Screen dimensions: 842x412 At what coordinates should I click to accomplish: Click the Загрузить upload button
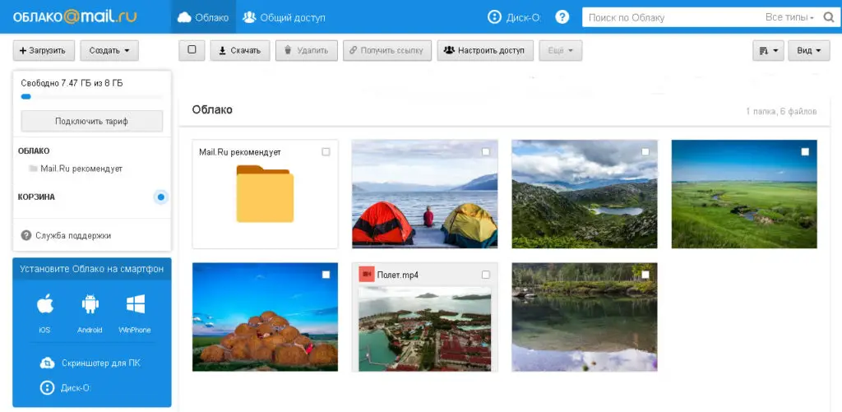coord(44,51)
